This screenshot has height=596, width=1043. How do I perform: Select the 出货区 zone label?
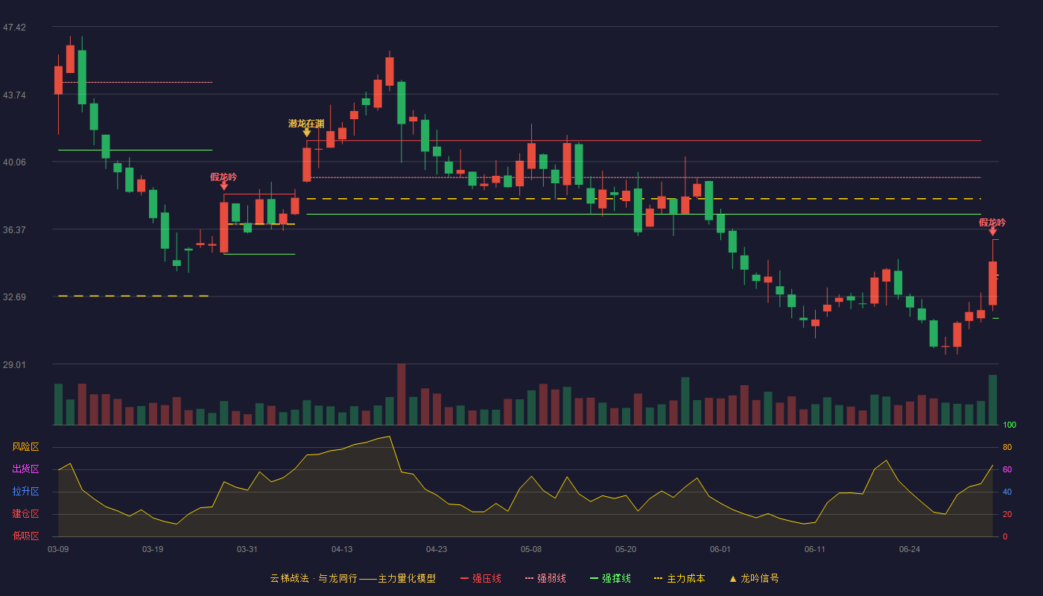[25, 469]
